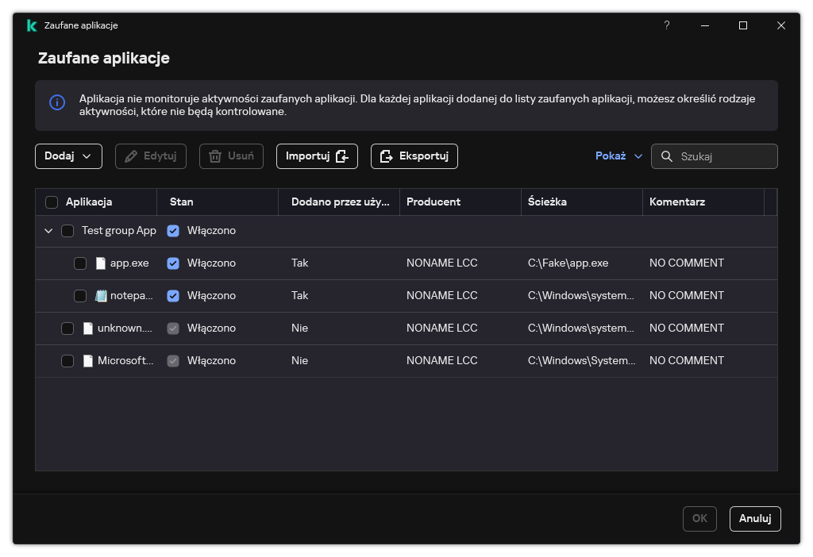The height and width of the screenshot is (557, 813).
Task: Select the checkbox beside Test group App
Action: pyautogui.click(x=67, y=231)
